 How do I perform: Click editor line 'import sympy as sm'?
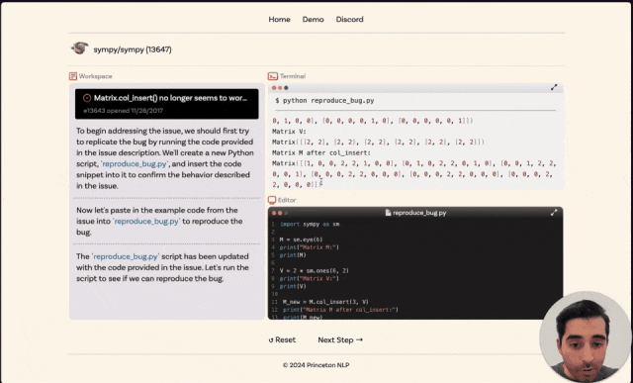click(310, 224)
